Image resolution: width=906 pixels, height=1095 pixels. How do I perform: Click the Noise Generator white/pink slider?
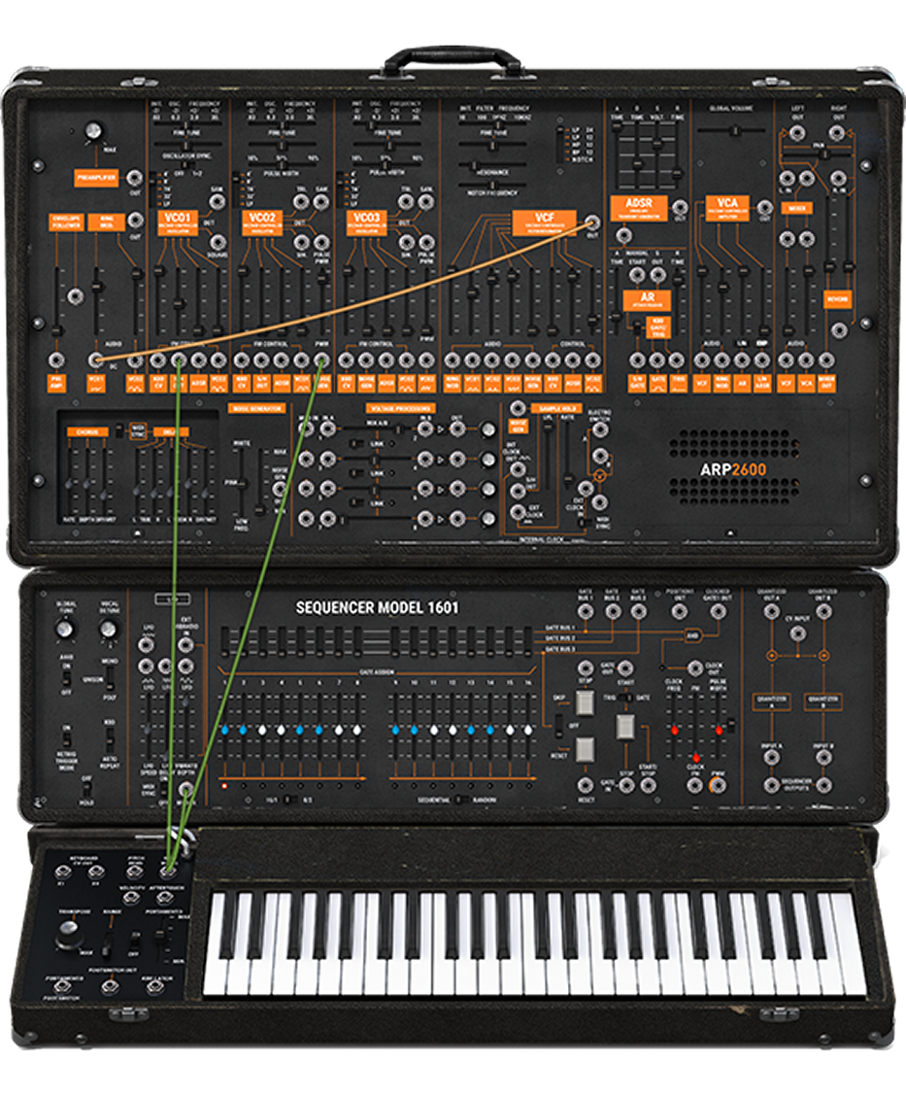pos(242,482)
